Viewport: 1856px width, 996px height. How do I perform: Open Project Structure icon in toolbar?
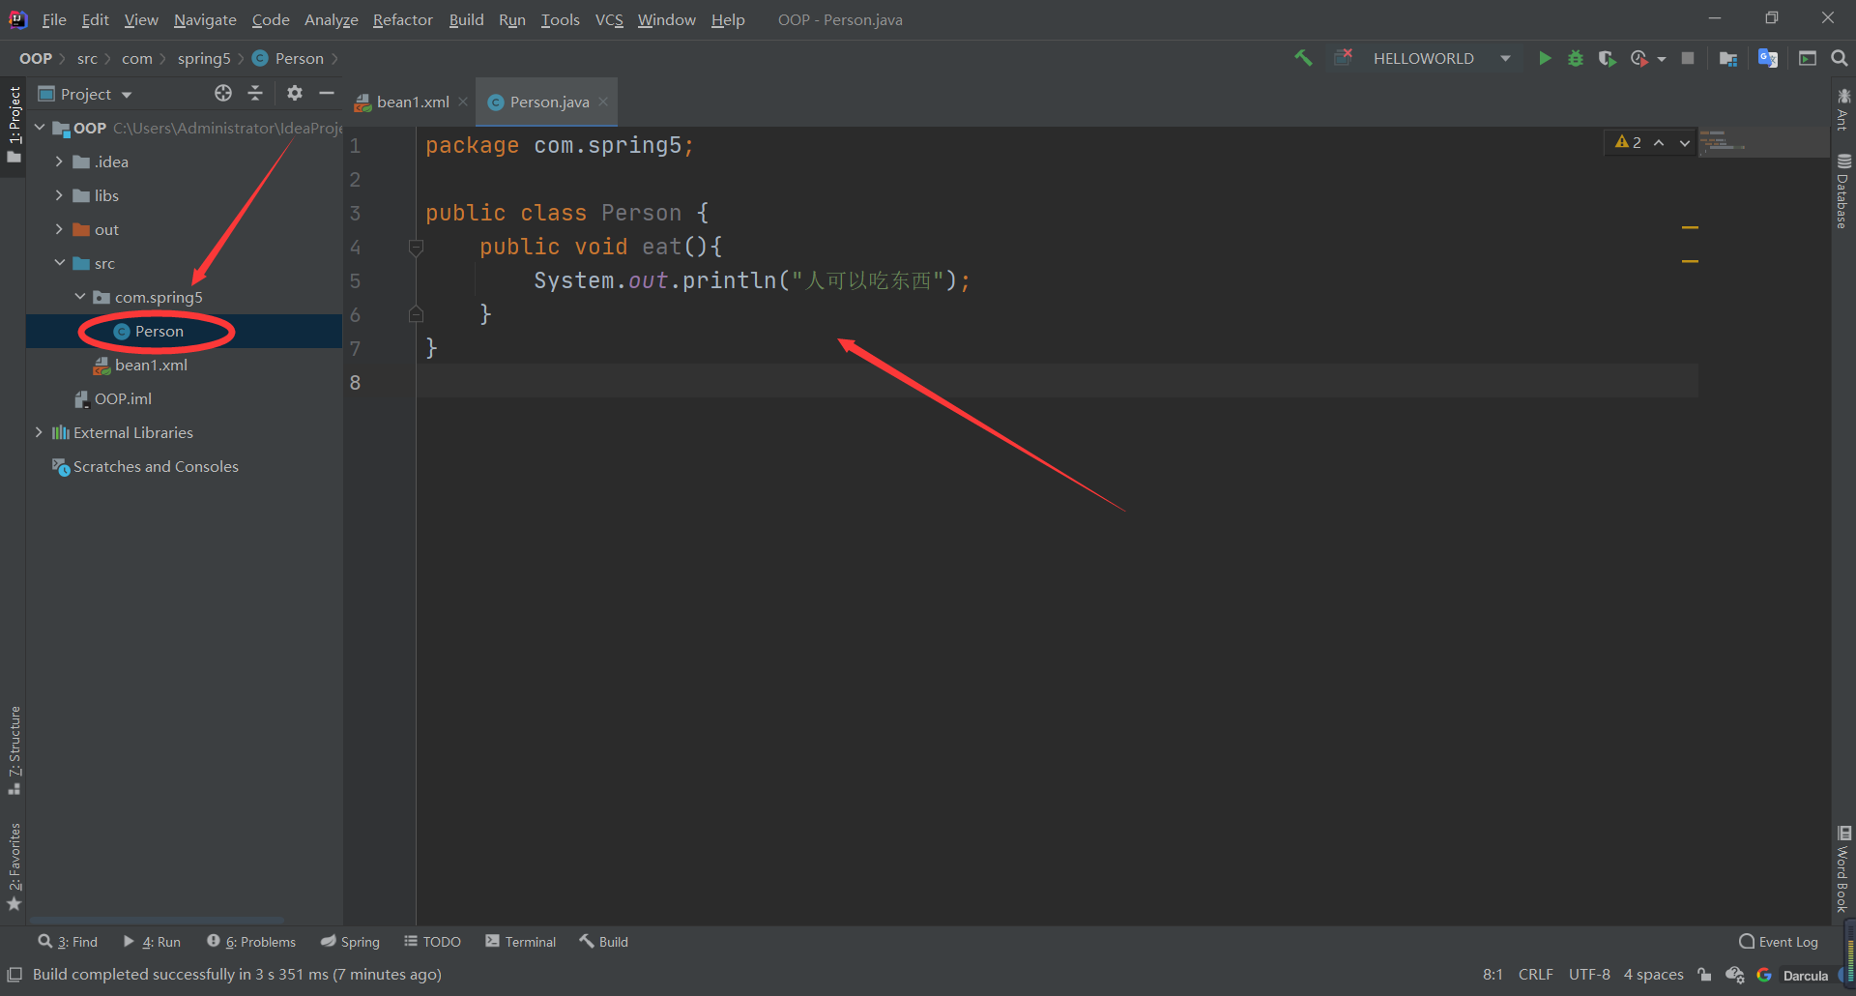click(1728, 58)
